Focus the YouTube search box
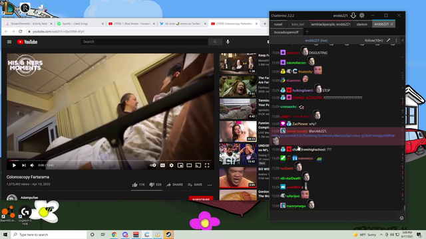The width and height of the screenshot is (426, 239). coord(144,42)
